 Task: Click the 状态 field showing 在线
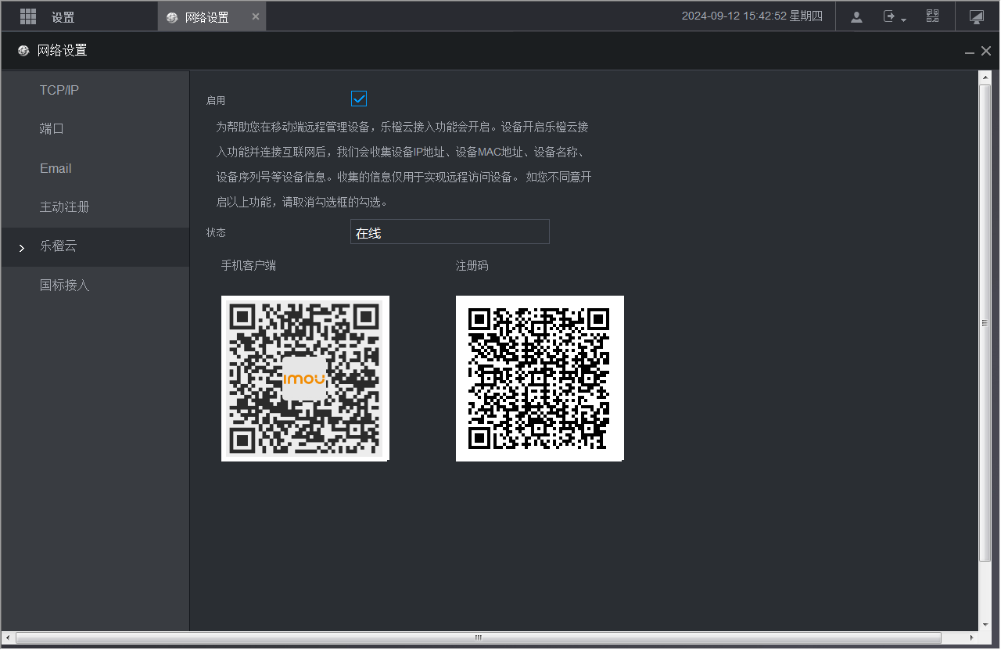click(450, 232)
